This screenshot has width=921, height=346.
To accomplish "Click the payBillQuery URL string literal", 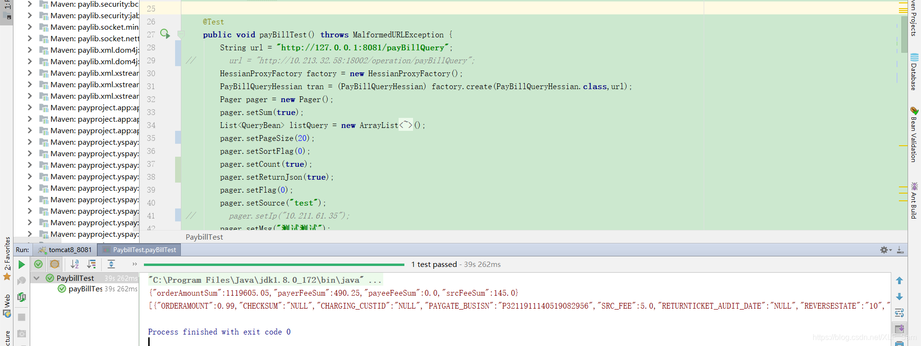I will (362, 47).
